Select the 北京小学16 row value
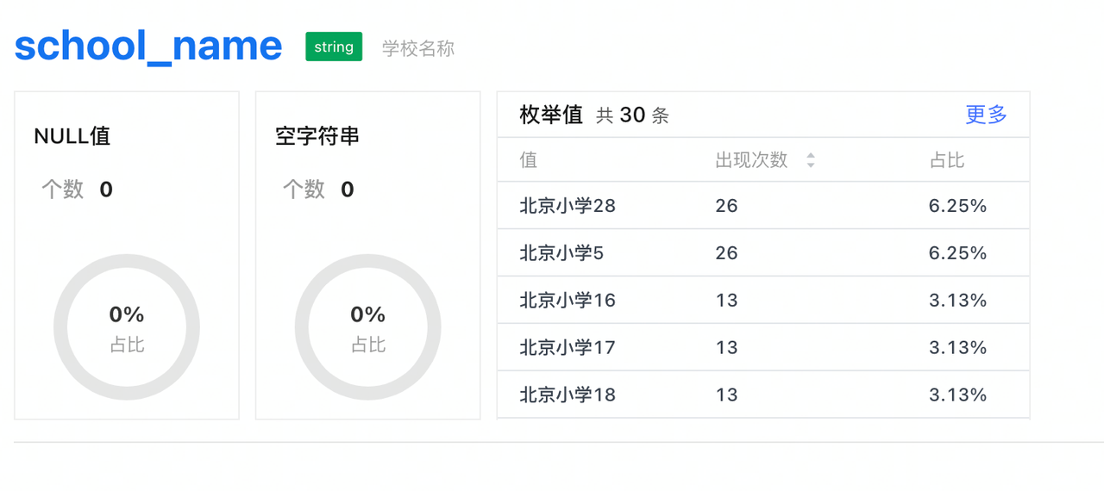Viewport: 1104px width, 491px height. [x=568, y=301]
